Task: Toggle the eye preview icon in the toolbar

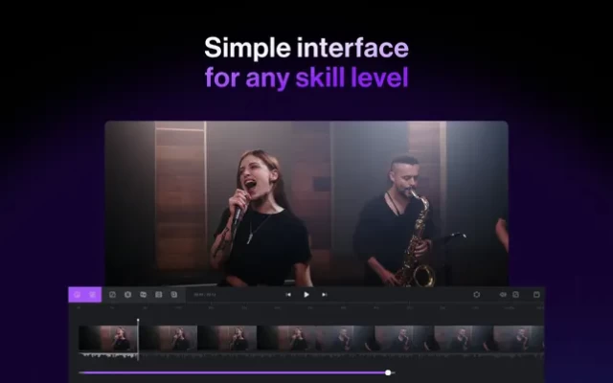Action: coord(503,295)
